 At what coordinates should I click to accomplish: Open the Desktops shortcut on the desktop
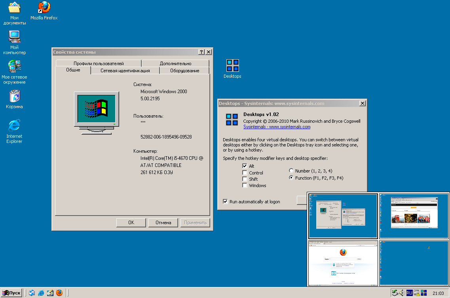click(x=232, y=66)
